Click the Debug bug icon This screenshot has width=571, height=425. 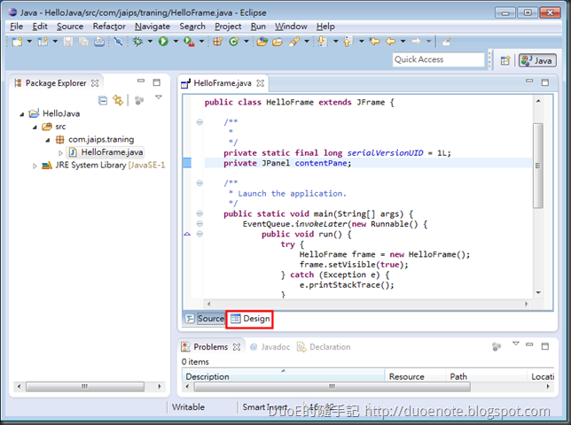[x=137, y=42]
